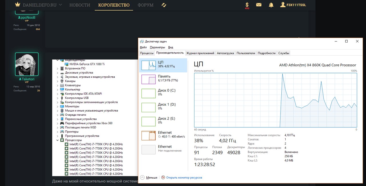Go to НОВОСТИ in the forum navigation
Viewport: 366px width, 186px height.
[80, 5]
